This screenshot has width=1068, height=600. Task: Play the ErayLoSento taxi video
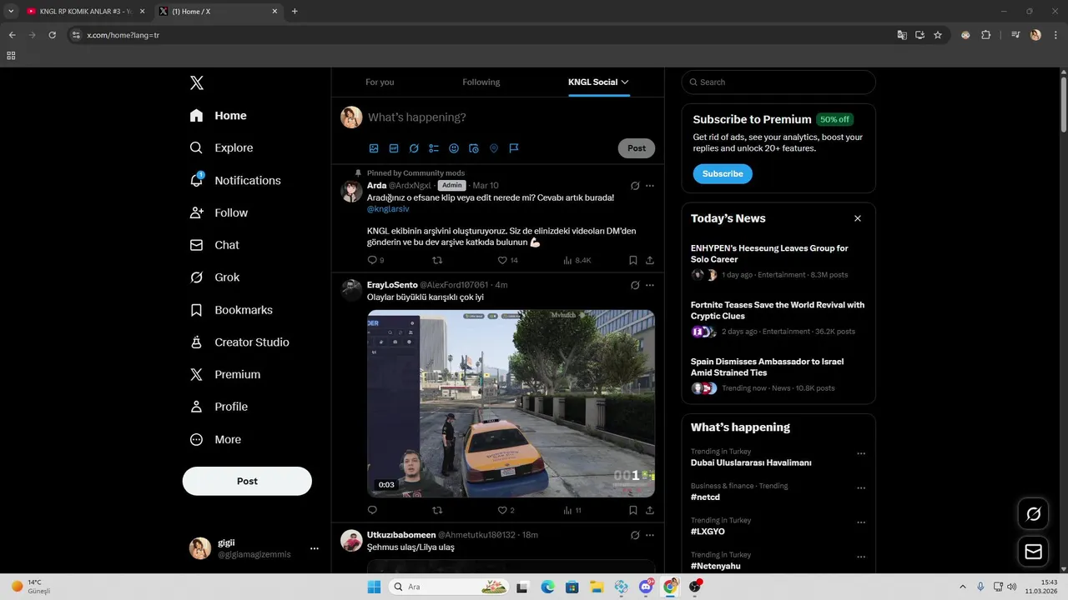[511, 403]
